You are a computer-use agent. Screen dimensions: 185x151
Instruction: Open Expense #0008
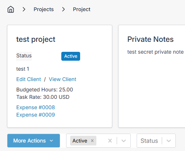35,107
